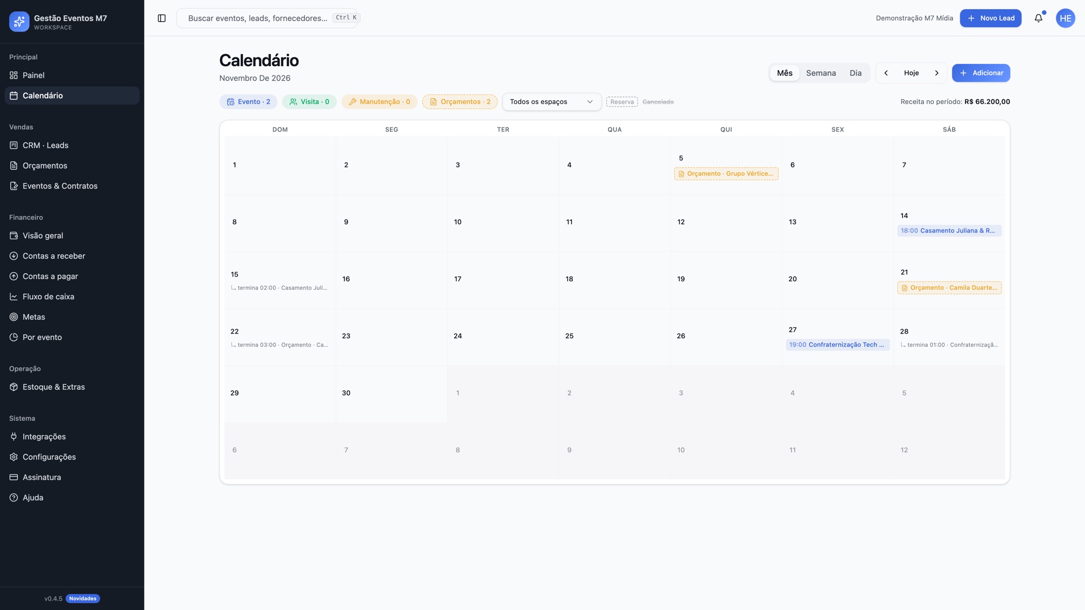Screen dimensions: 1085x610
Task: Open Visão geral financeiro
Action: 72,236
